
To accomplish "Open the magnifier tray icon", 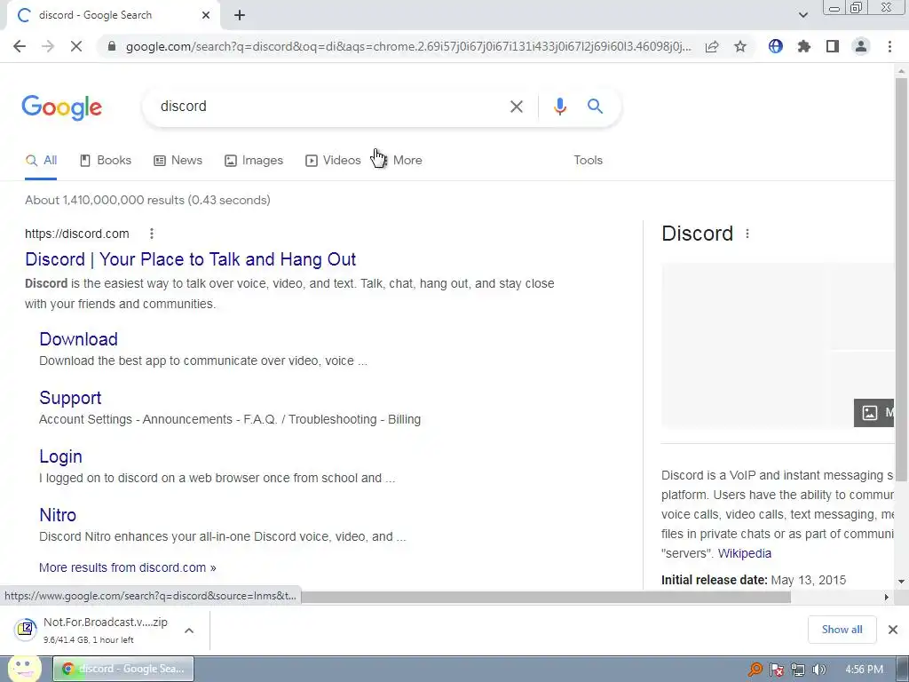I will [x=755, y=670].
